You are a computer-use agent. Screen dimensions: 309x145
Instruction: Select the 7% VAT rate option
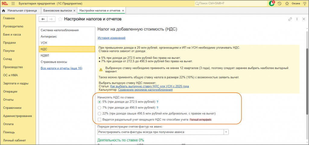(x=99, y=108)
